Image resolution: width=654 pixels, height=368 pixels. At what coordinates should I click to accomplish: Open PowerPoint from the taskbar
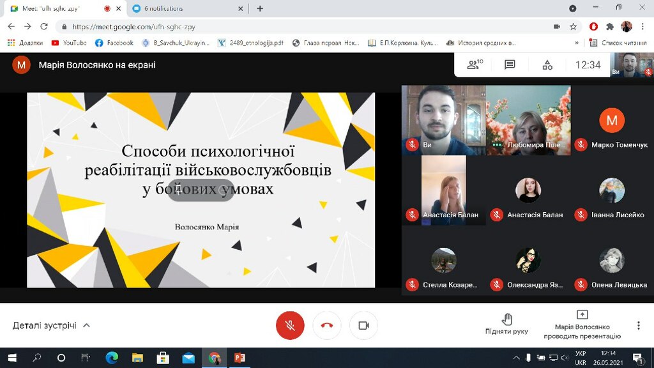pos(240,358)
